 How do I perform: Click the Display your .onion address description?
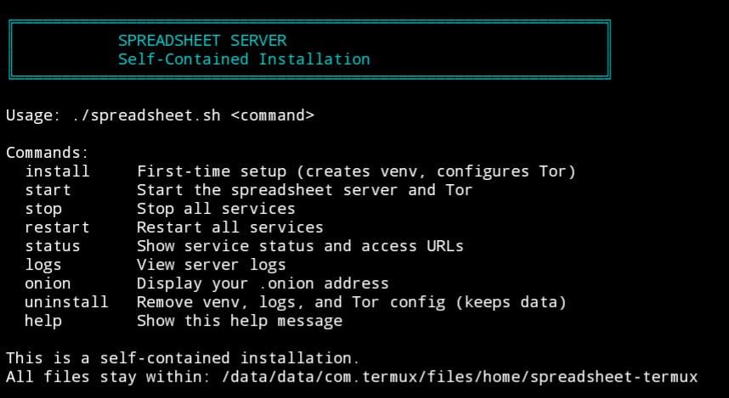tap(263, 283)
